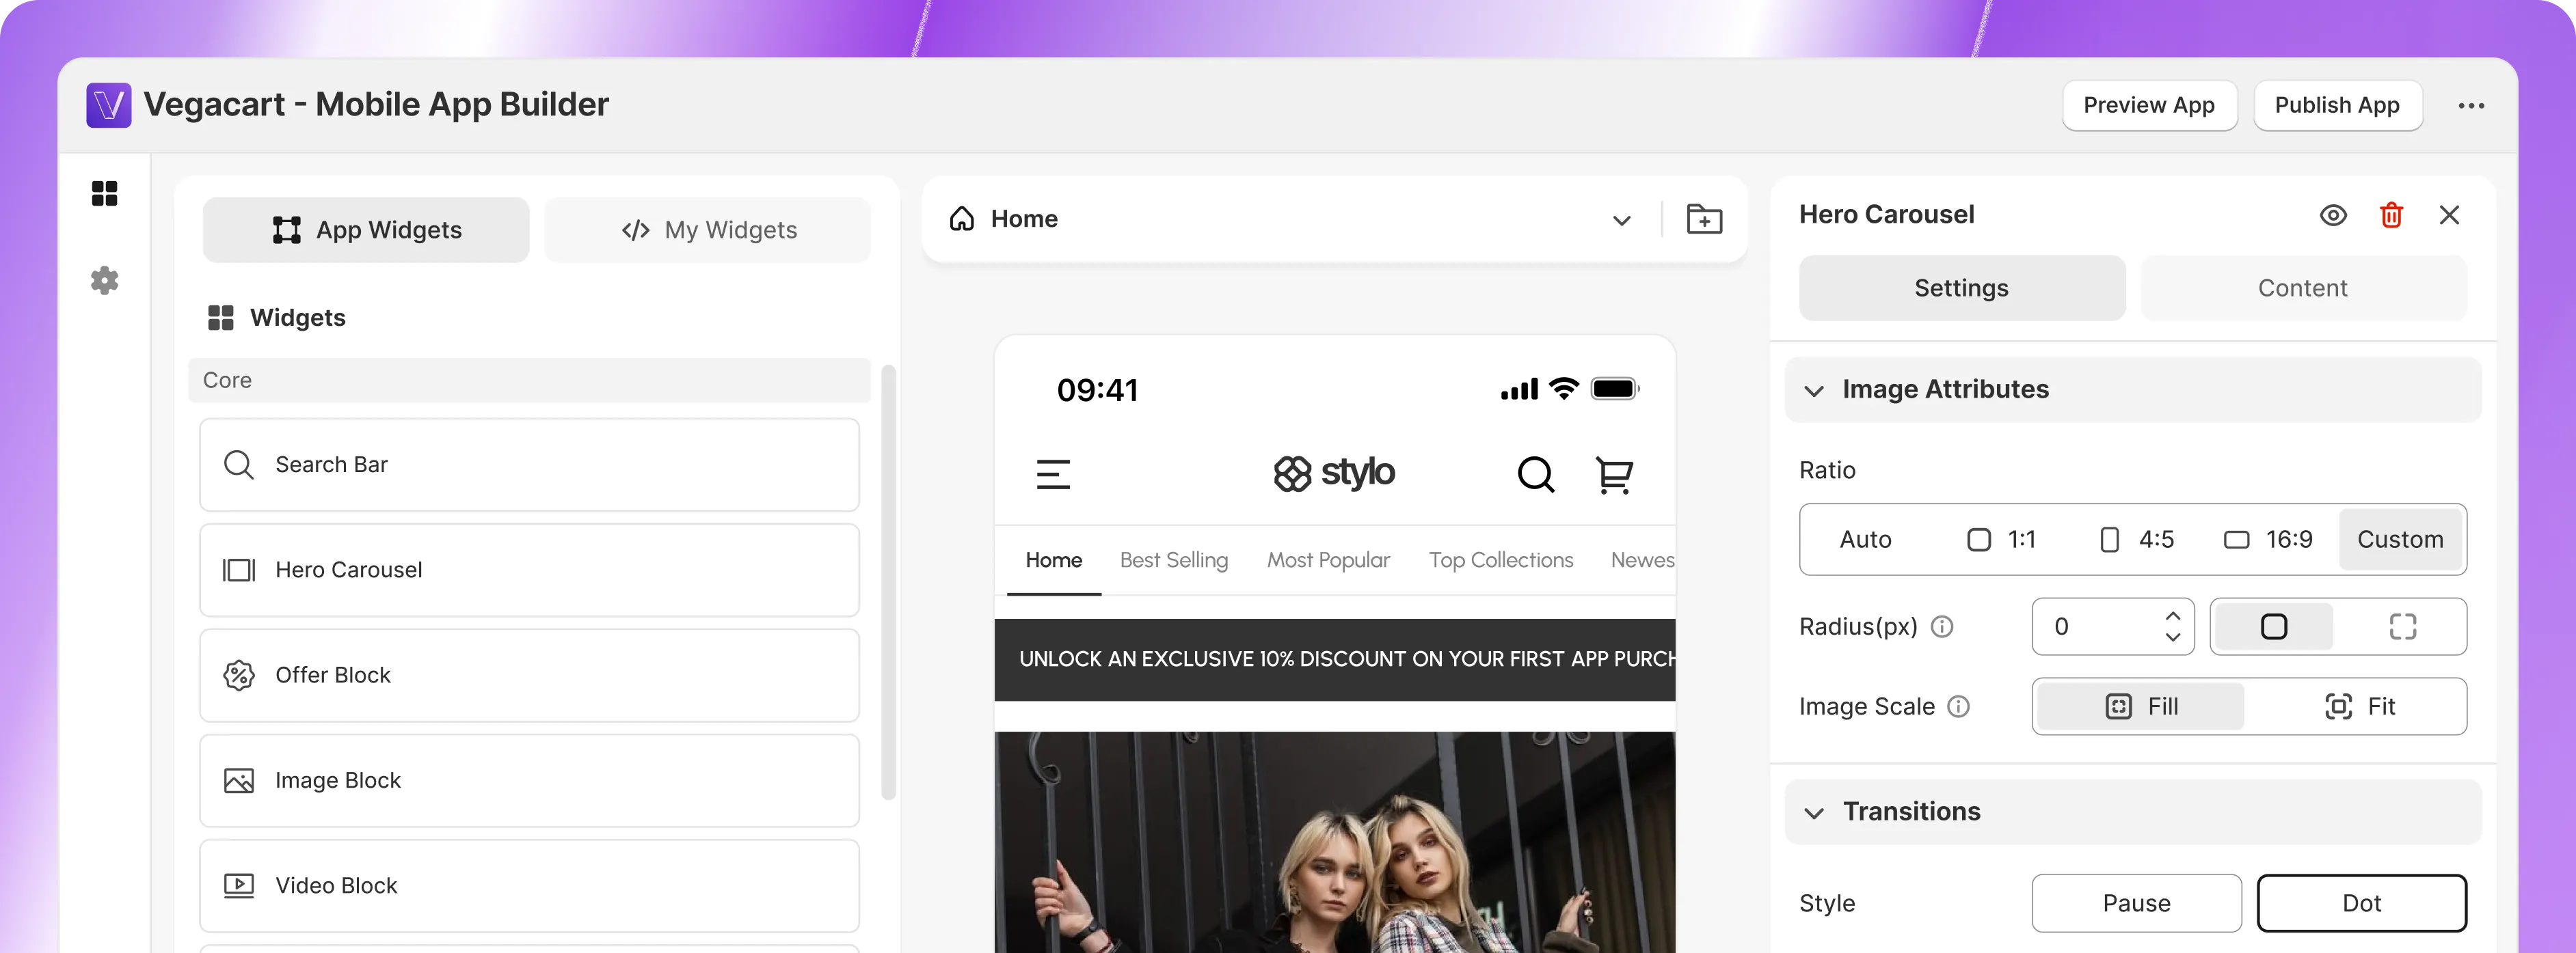Open the hamburger menu in phone preview
2576x953 pixels.
point(1053,475)
